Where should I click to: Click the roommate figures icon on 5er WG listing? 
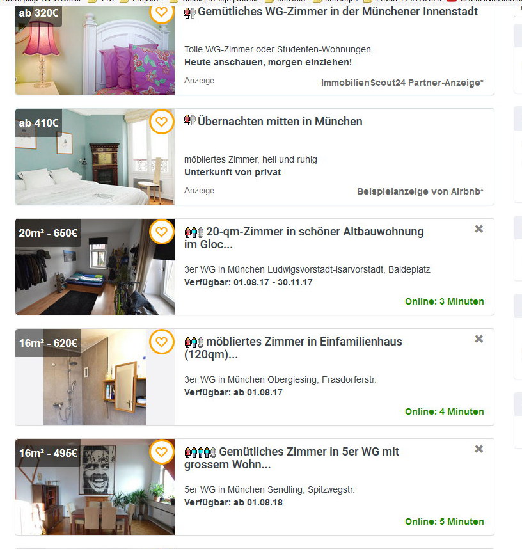[x=200, y=452]
